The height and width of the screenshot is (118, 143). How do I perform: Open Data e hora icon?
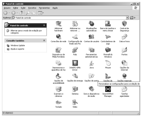124,37
